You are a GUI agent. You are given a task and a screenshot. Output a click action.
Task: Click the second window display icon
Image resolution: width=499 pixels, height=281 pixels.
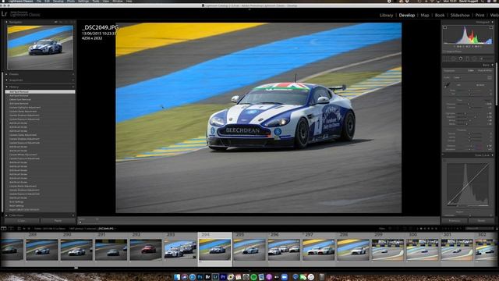11,229
